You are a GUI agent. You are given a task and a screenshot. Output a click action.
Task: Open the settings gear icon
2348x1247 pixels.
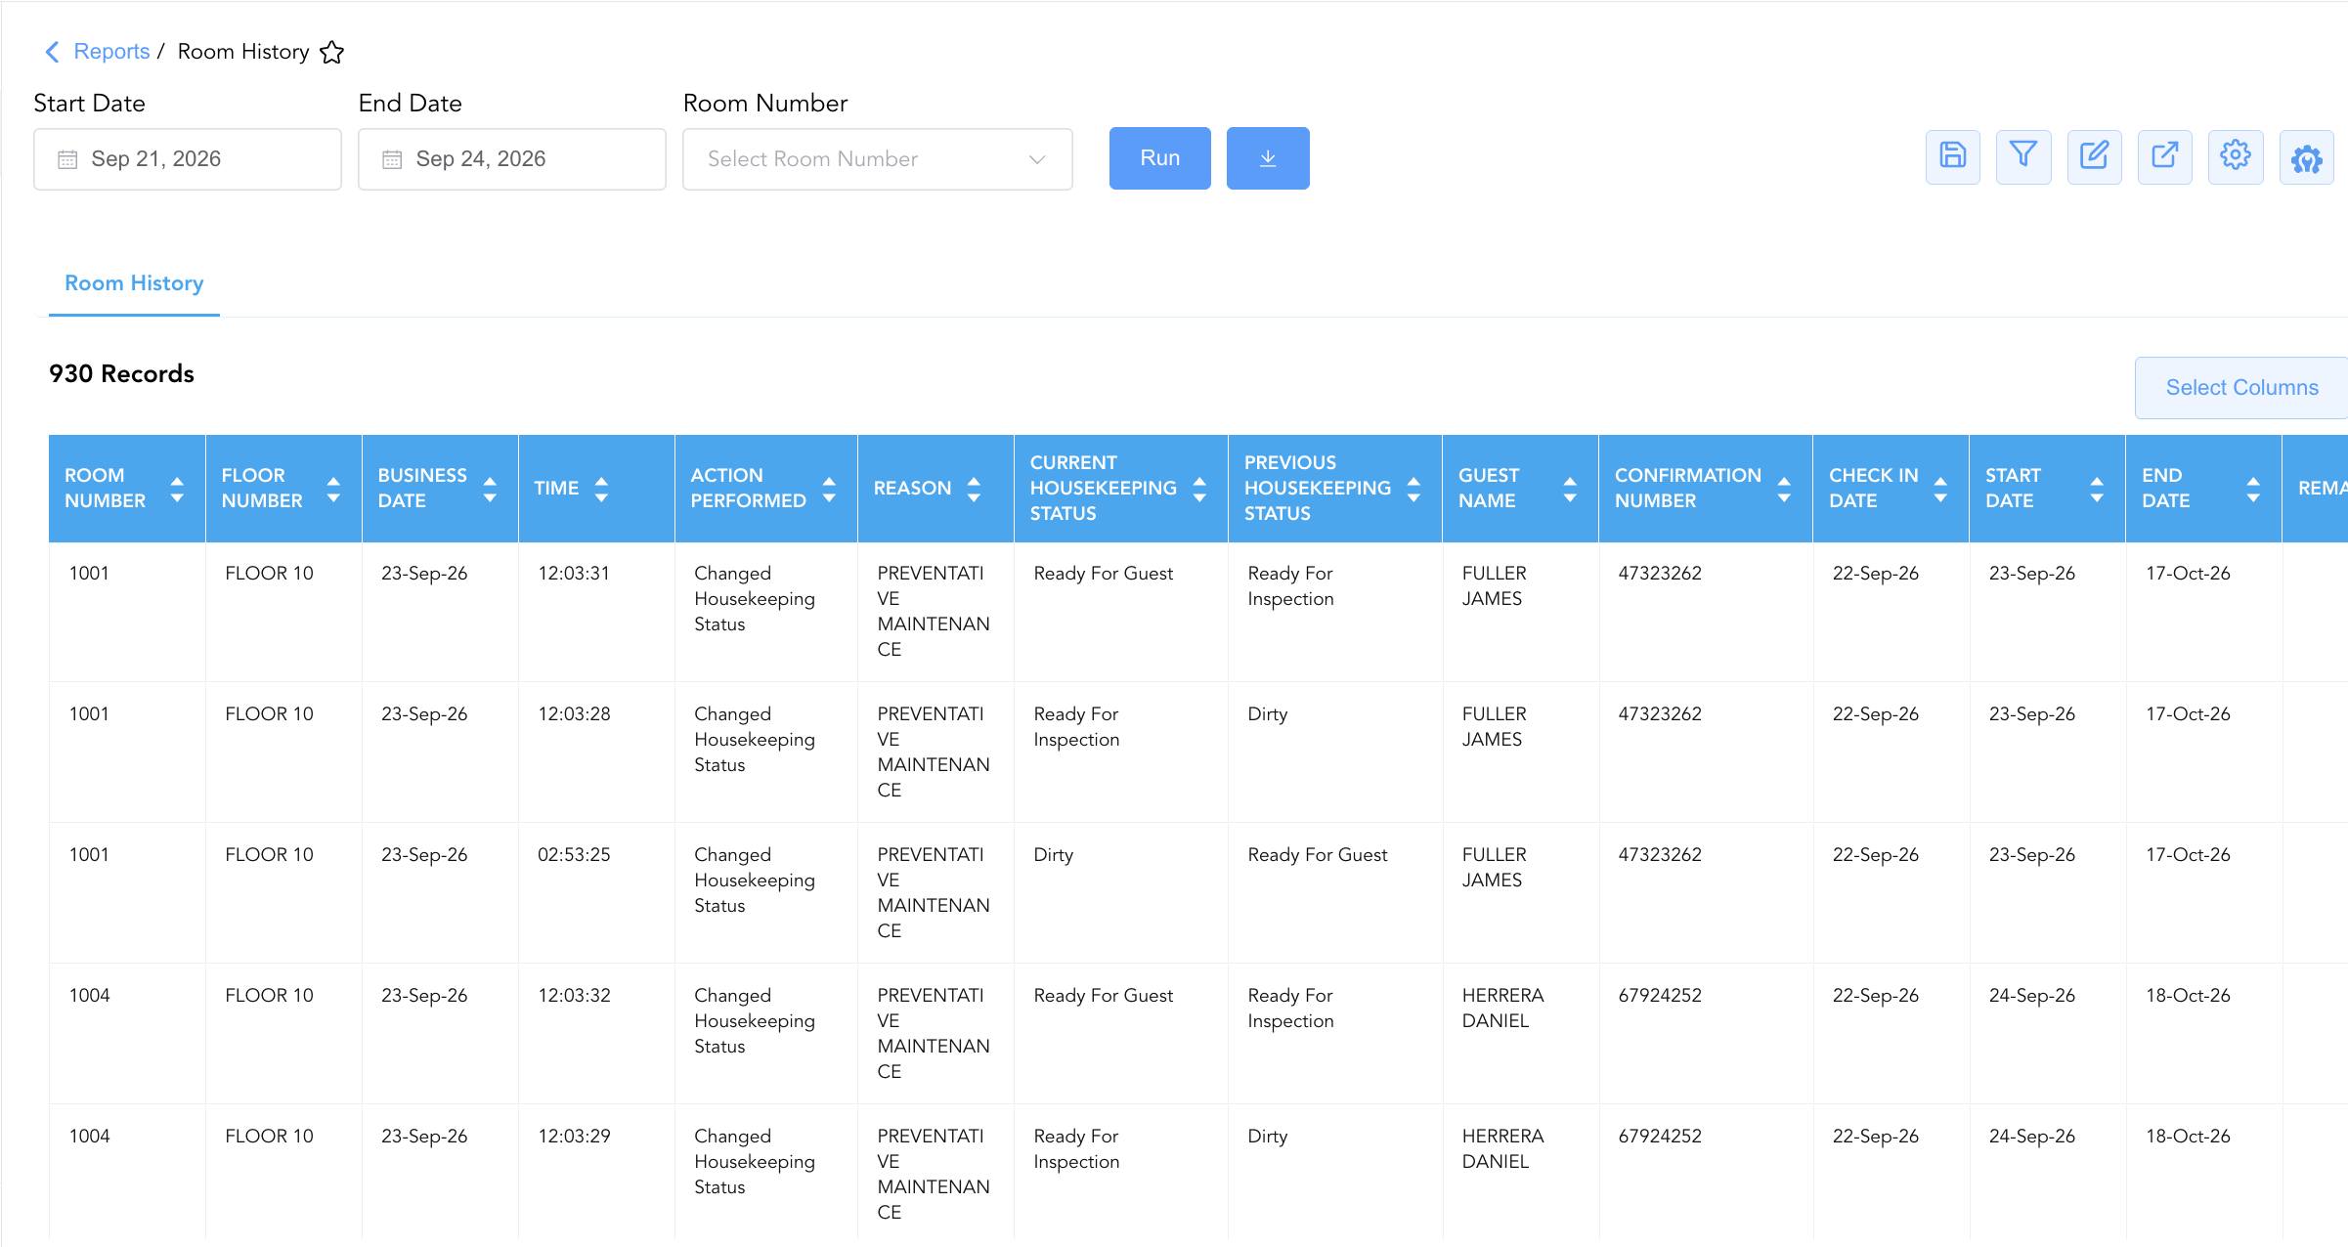(2235, 156)
